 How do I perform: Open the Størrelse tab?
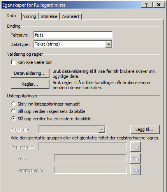point(49,16)
